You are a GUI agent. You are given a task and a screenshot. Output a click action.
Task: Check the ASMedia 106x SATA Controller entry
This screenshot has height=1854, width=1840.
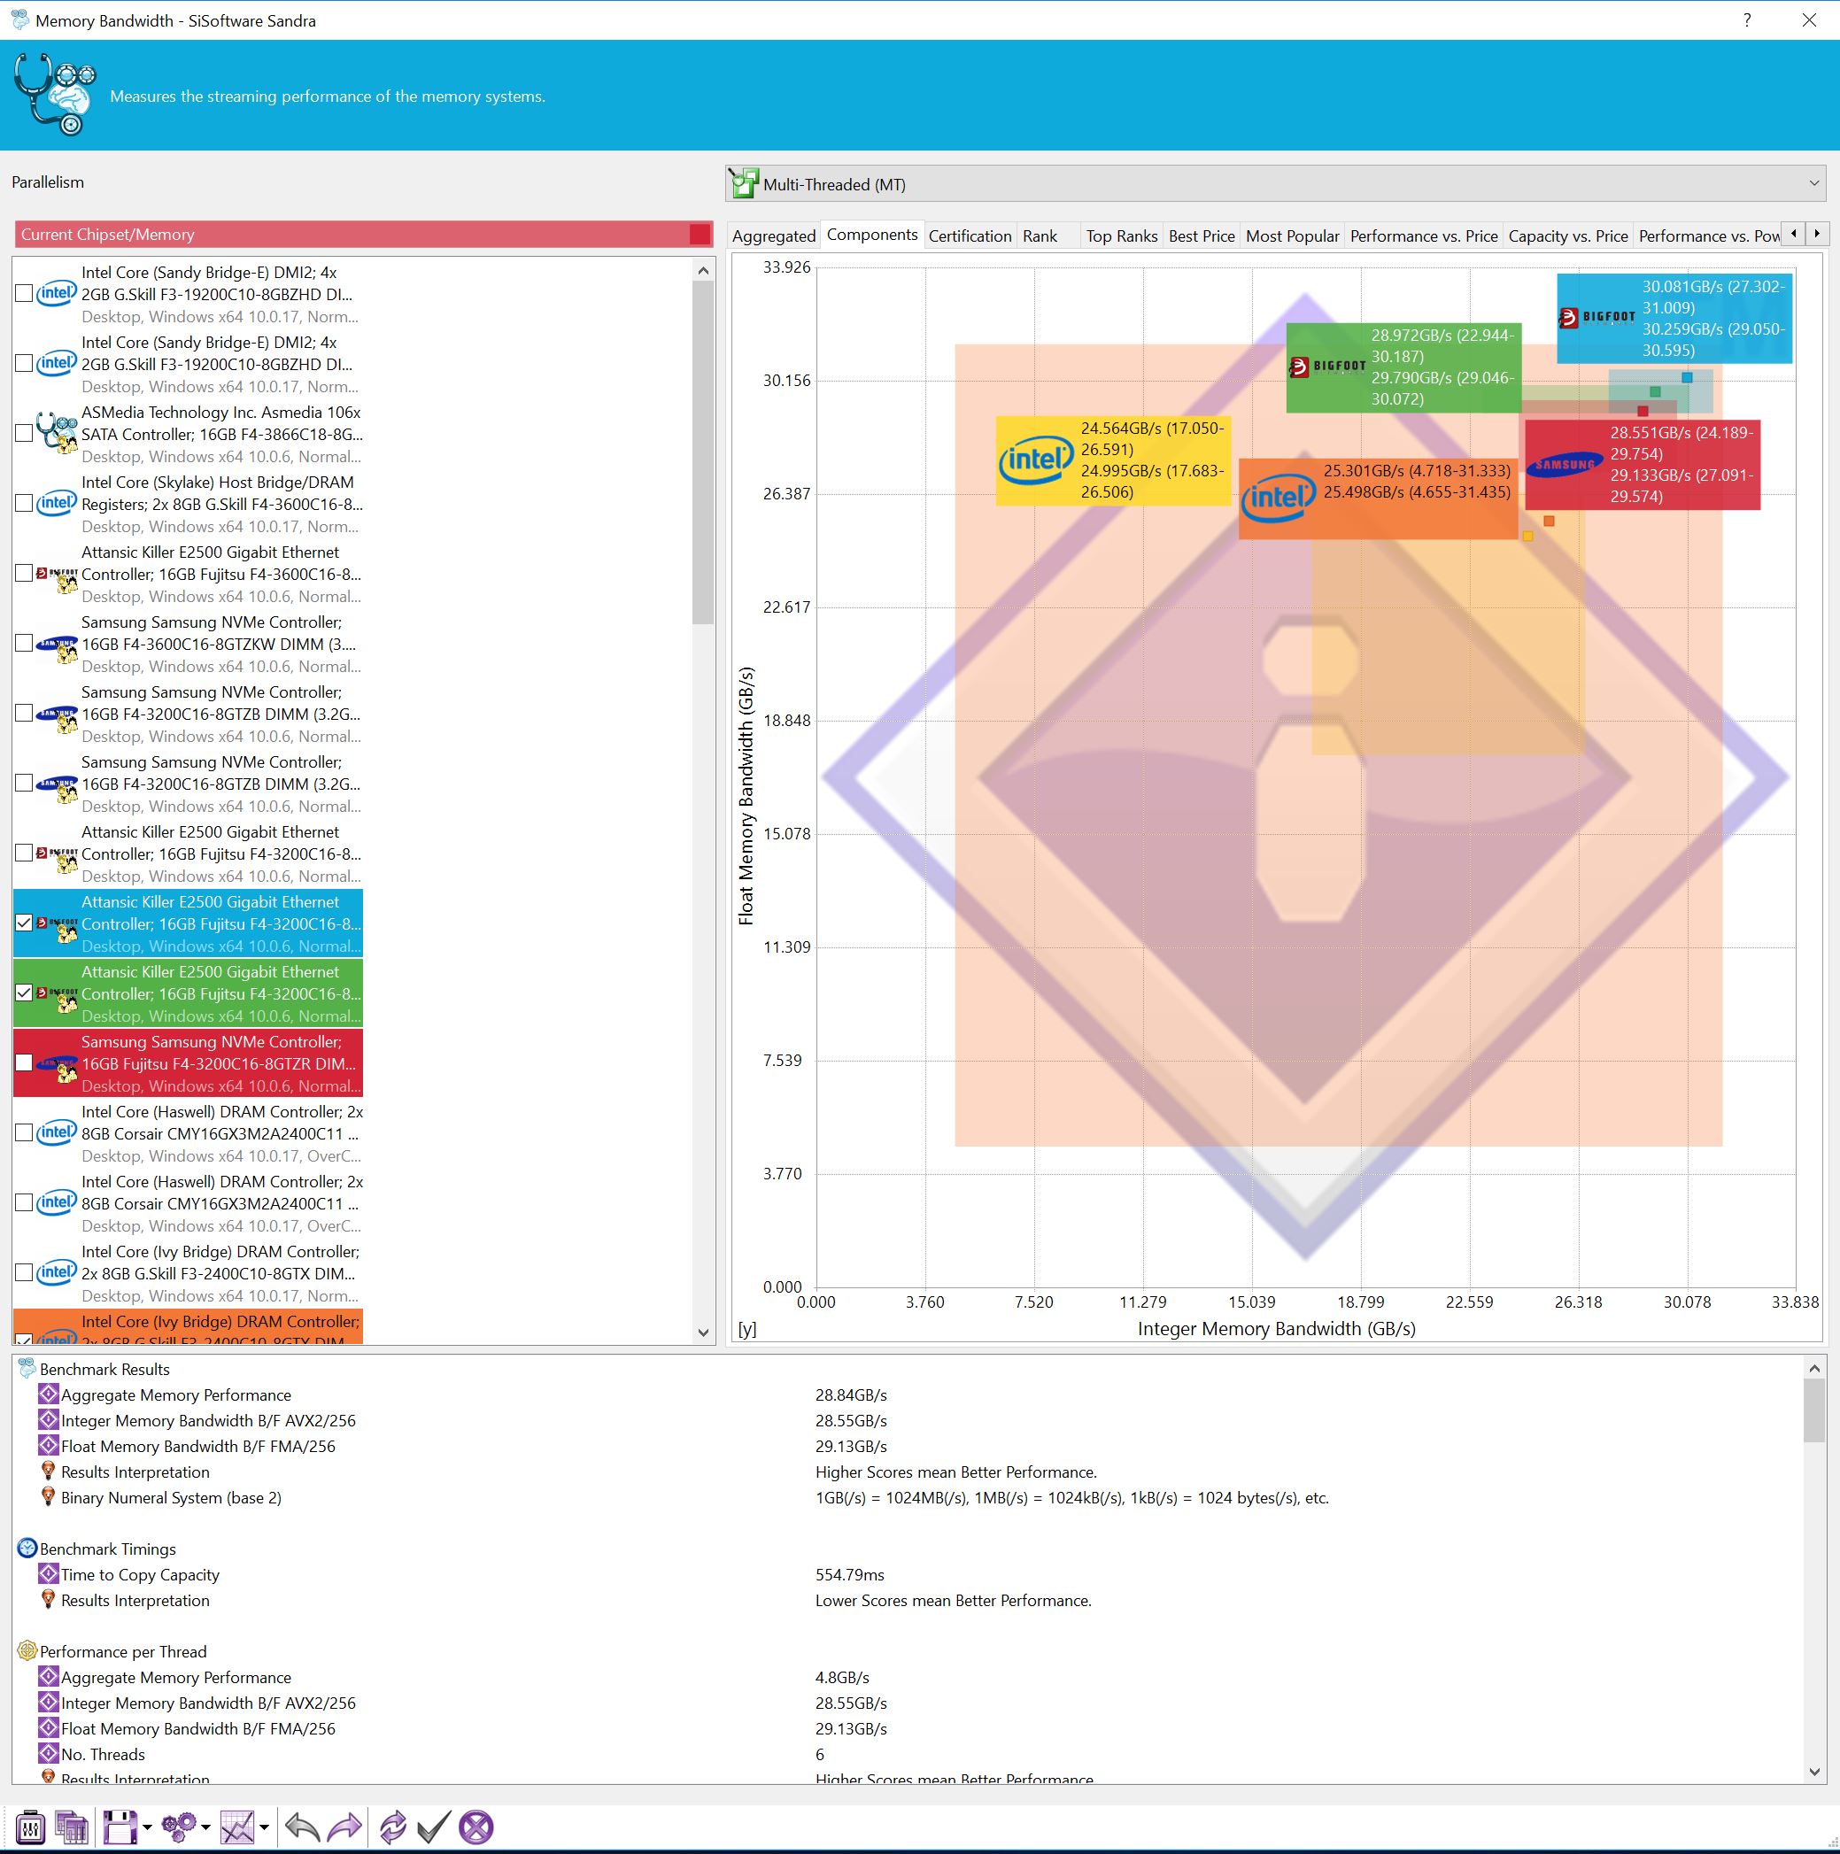coord(24,434)
